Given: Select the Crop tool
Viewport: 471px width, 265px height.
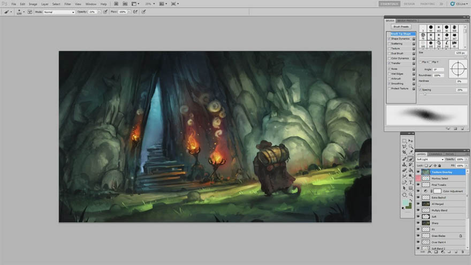Looking at the screenshot, I should pyautogui.click(x=404, y=153).
